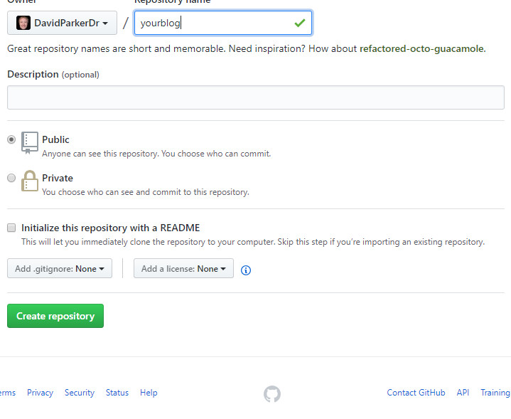
Task: Open the Privacy footer link
Action: [40, 393]
